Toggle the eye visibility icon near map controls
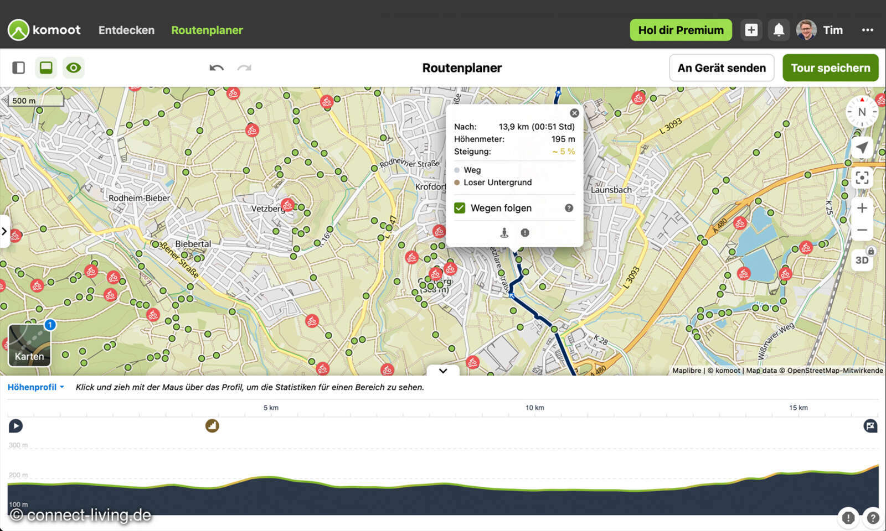 [x=74, y=67]
